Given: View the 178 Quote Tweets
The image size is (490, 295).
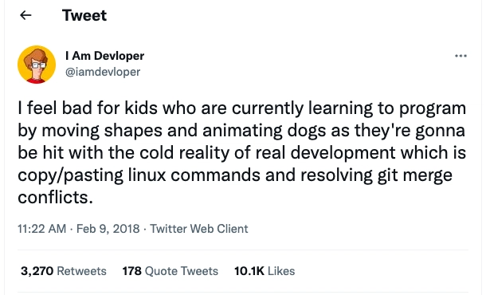Looking at the screenshot, I should pos(170,271).
